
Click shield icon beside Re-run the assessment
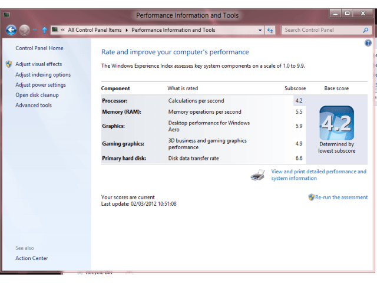[x=312, y=198]
